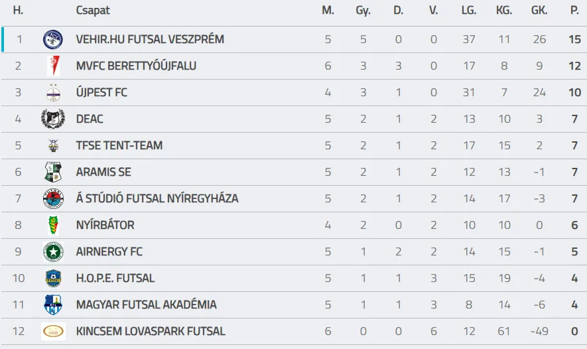This screenshot has height=349, width=587.
Task: Open Á Stúdió Futsal Nyíregyháza round logo
Action: tap(53, 199)
